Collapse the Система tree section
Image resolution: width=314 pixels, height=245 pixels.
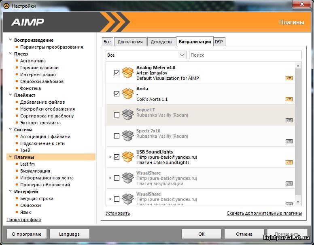click(x=10, y=129)
